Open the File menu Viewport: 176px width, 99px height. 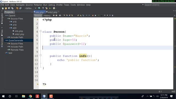click(x=2, y=5)
